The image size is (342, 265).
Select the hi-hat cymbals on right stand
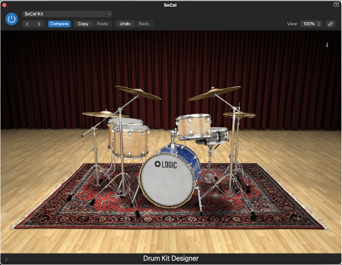239,115
